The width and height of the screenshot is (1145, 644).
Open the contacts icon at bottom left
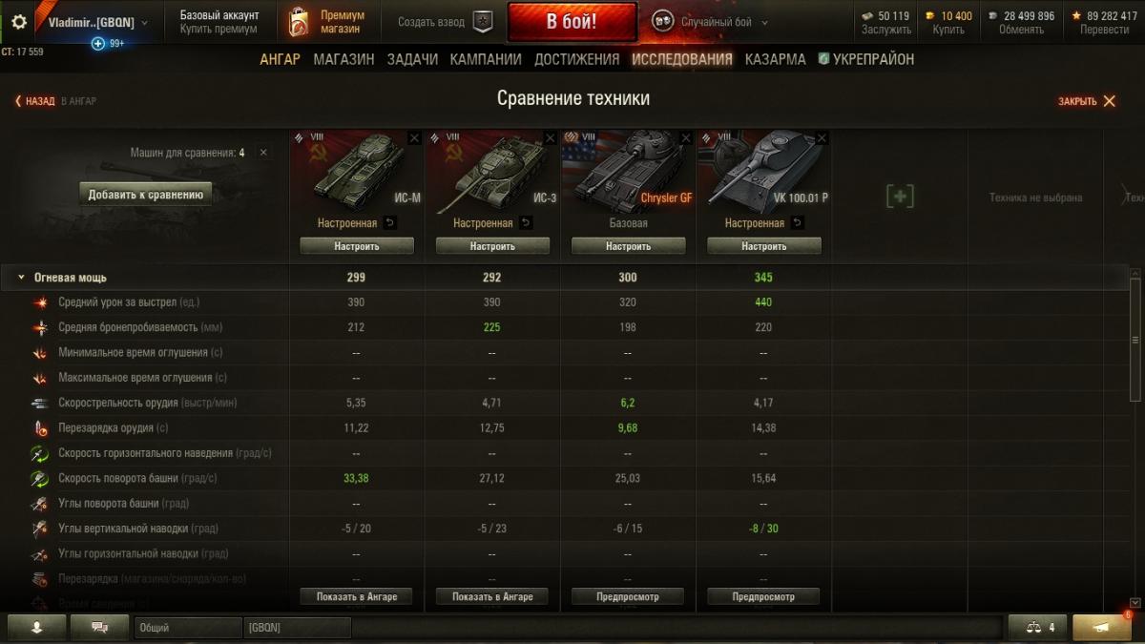[37, 628]
